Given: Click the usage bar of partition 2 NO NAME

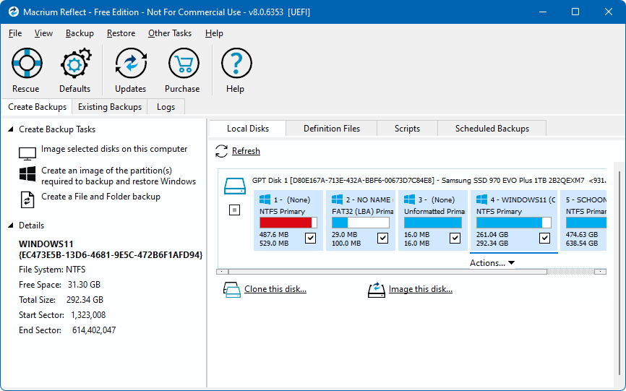Looking at the screenshot, I should 361,223.
